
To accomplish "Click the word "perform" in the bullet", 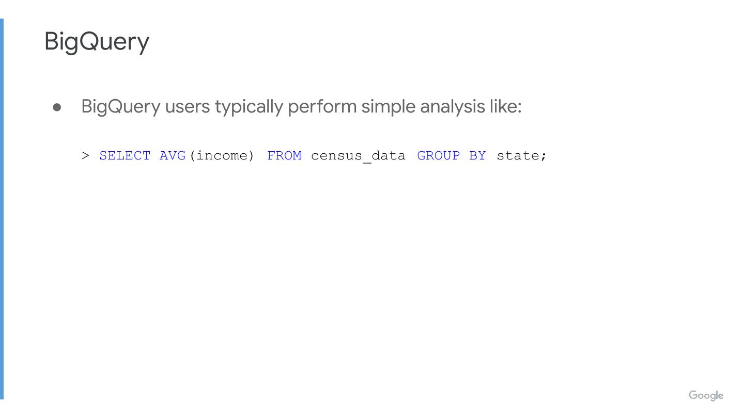I will 322,107.
